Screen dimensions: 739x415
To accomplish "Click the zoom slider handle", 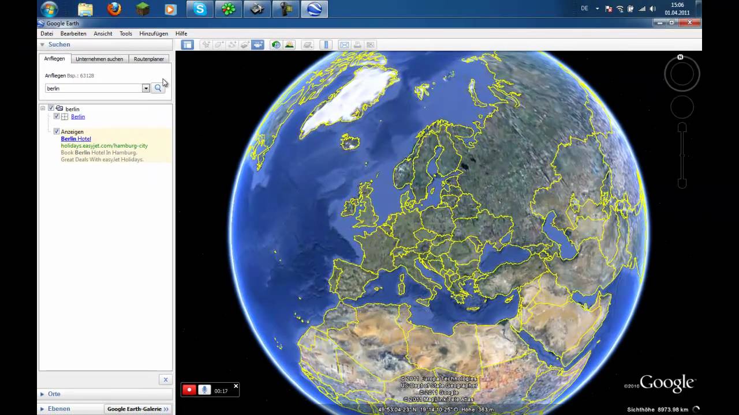I will pyautogui.click(x=682, y=156).
